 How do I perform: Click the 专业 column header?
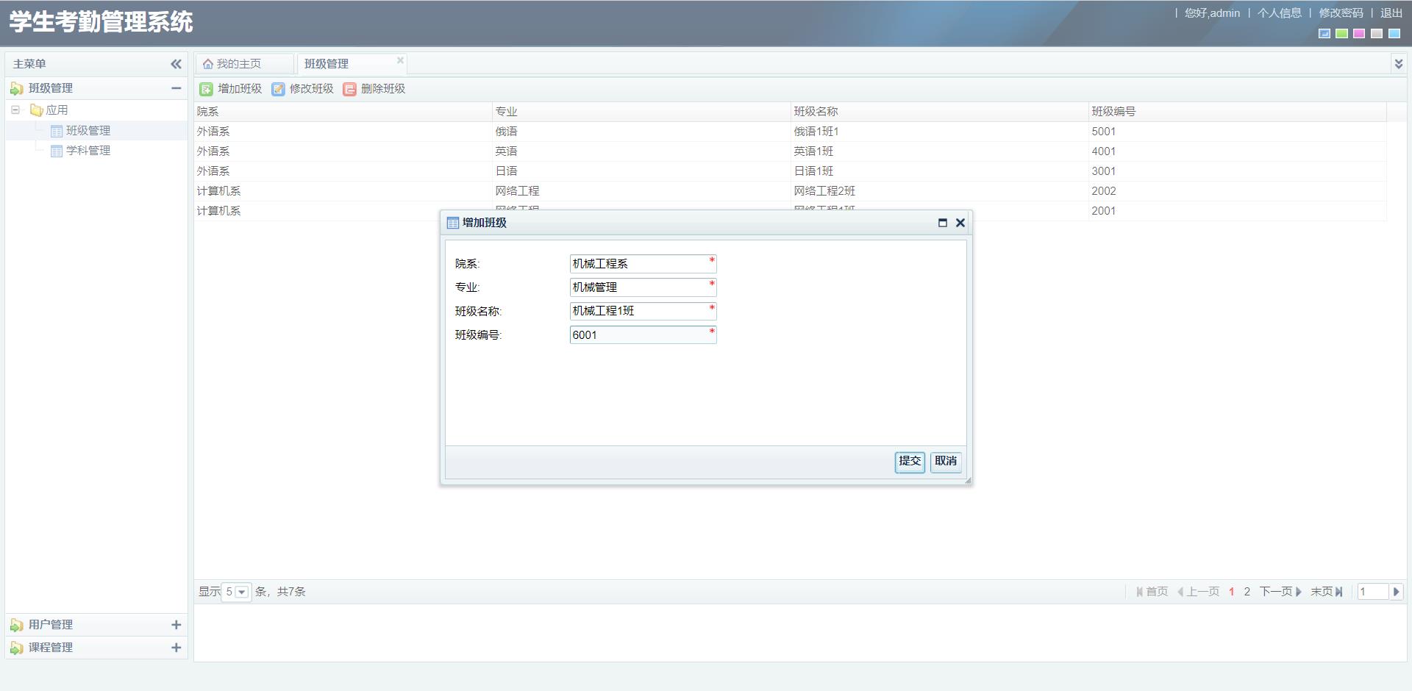coord(641,112)
